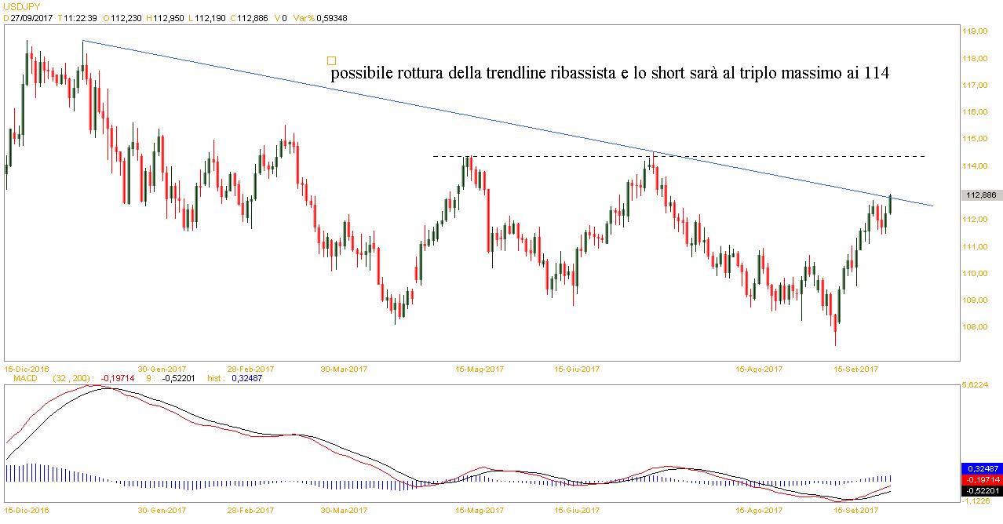Click the 119,00 label on price axis

[974, 32]
